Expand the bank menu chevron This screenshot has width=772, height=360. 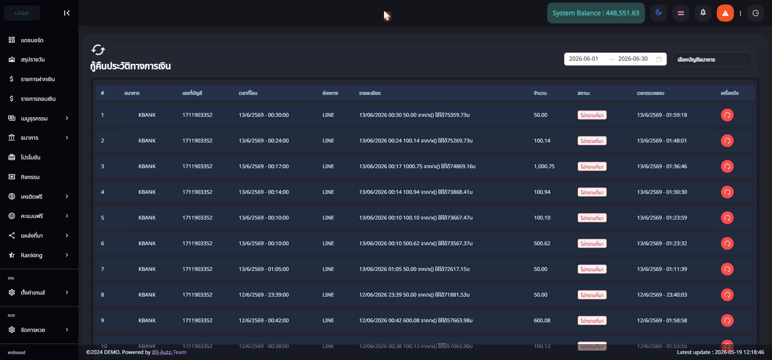[67, 138]
